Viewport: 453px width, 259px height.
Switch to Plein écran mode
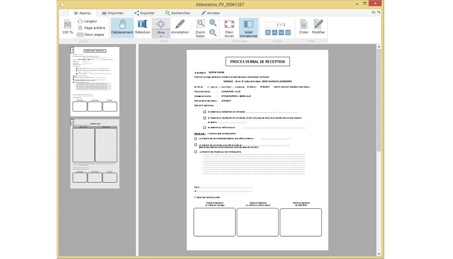(229, 28)
